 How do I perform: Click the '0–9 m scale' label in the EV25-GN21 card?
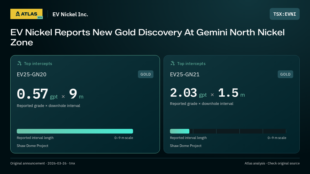[277, 138]
